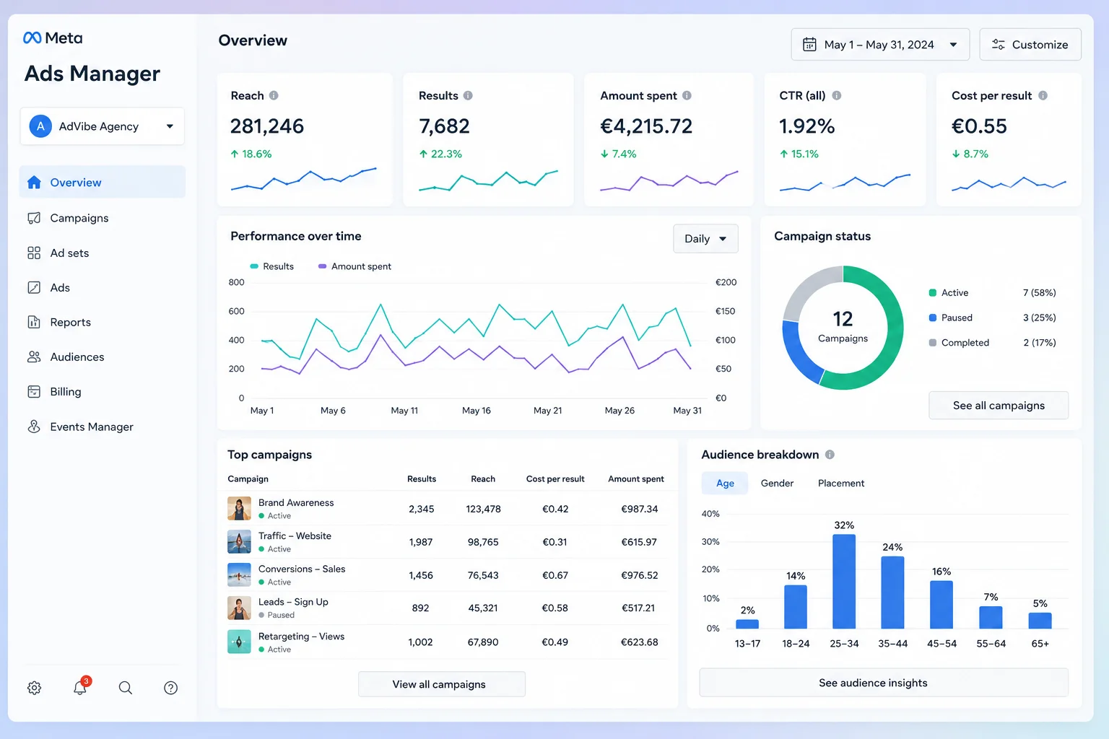Toggle the Results legend series
Image resolution: width=1109 pixels, height=739 pixels.
pos(271,266)
